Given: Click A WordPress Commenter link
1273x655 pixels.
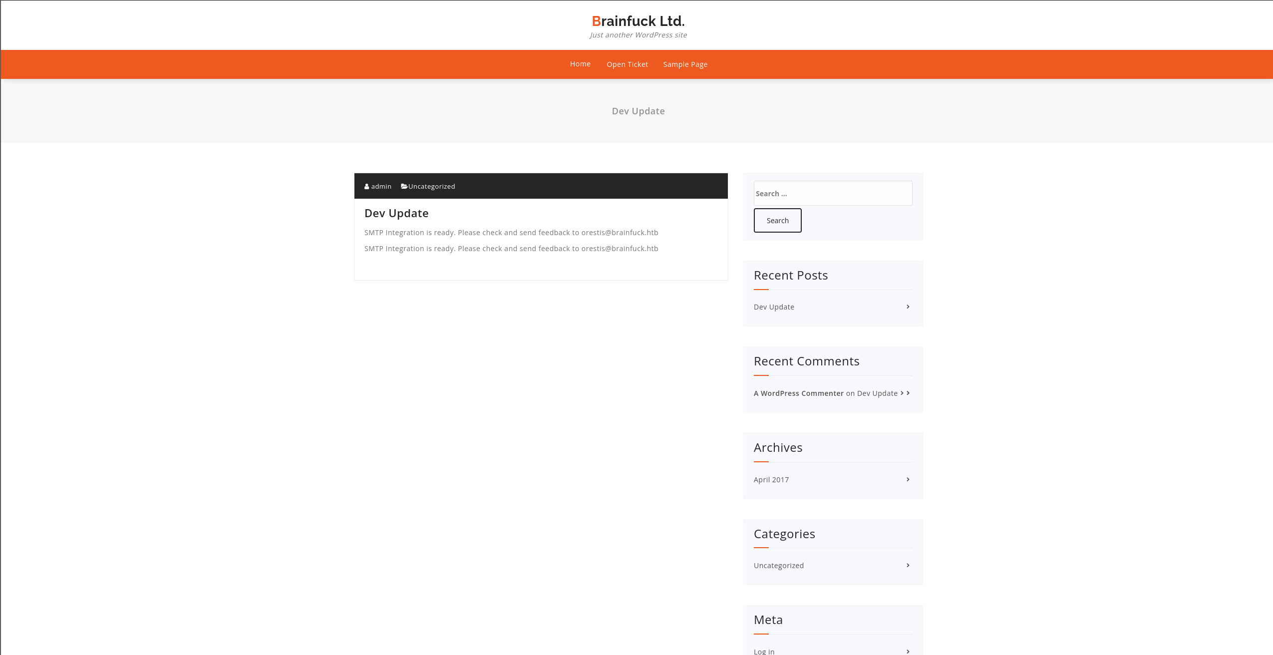Looking at the screenshot, I should coord(798,393).
